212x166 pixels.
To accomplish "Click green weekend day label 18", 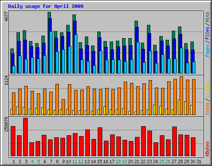I will (118, 161).
